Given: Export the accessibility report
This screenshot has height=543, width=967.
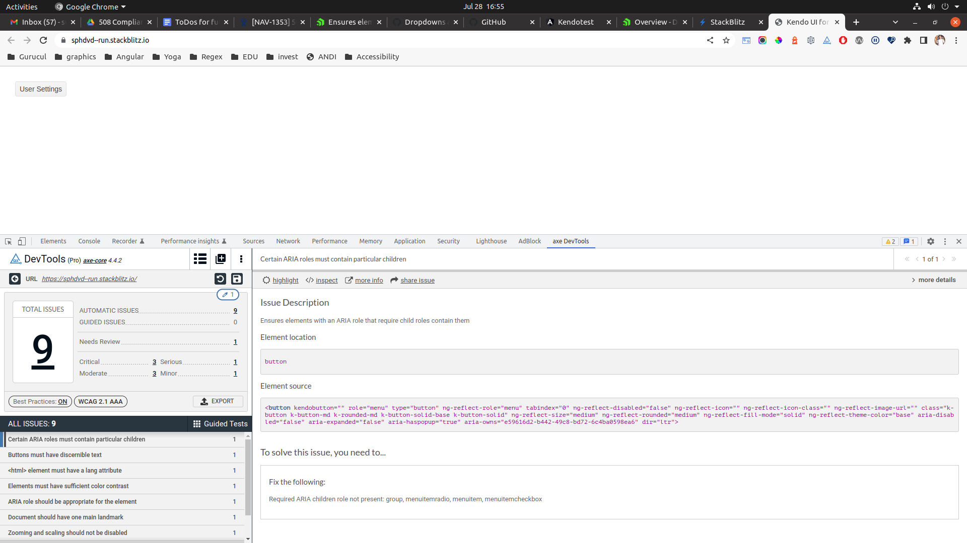Looking at the screenshot, I should pyautogui.click(x=218, y=401).
